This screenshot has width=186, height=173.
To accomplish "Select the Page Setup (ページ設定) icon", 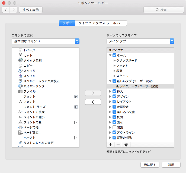I will click(20, 132).
